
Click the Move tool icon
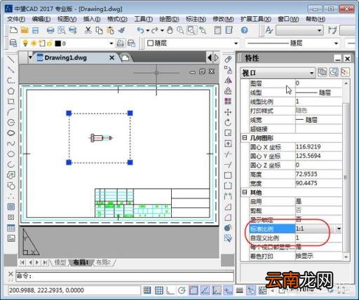coord(228,112)
